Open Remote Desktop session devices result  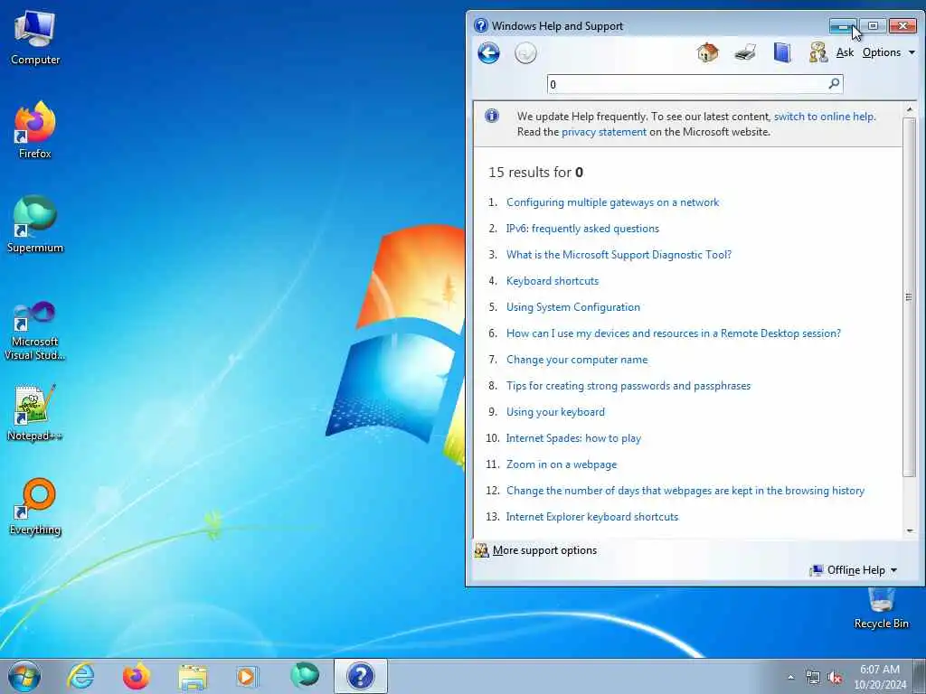click(x=673, y=333)
